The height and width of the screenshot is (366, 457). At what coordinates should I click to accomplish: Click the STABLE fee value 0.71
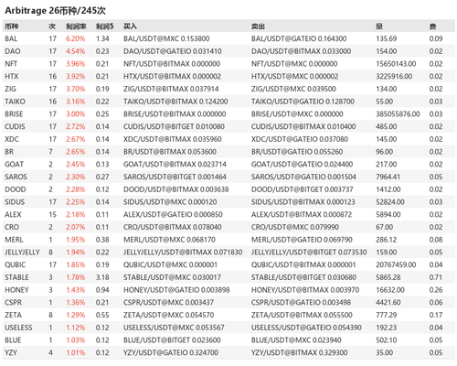(x=436, y=277)
